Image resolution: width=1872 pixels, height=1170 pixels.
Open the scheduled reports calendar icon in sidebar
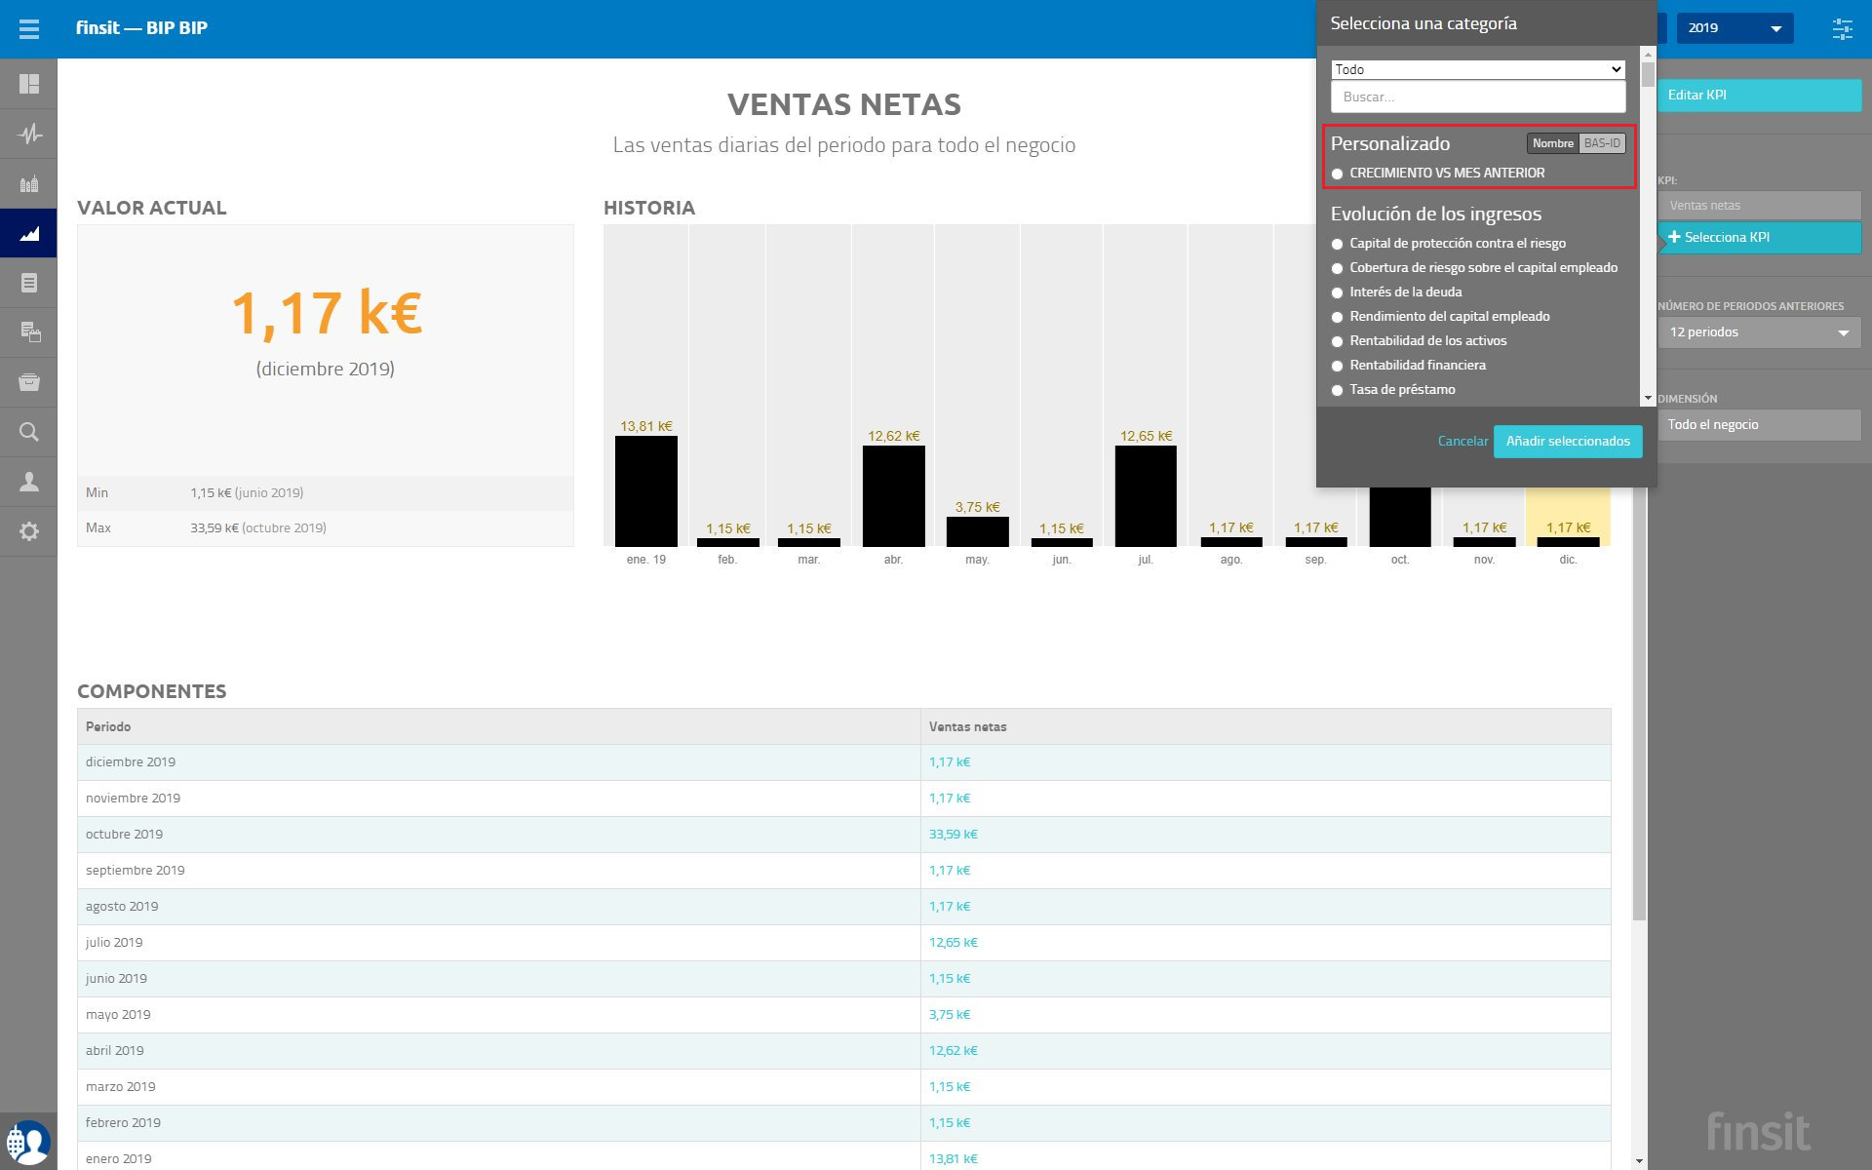tap(29, 332)
